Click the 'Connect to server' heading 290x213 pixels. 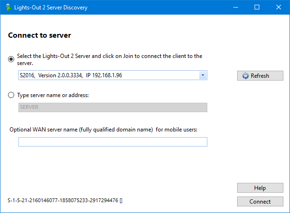click(x=40, y=35)
